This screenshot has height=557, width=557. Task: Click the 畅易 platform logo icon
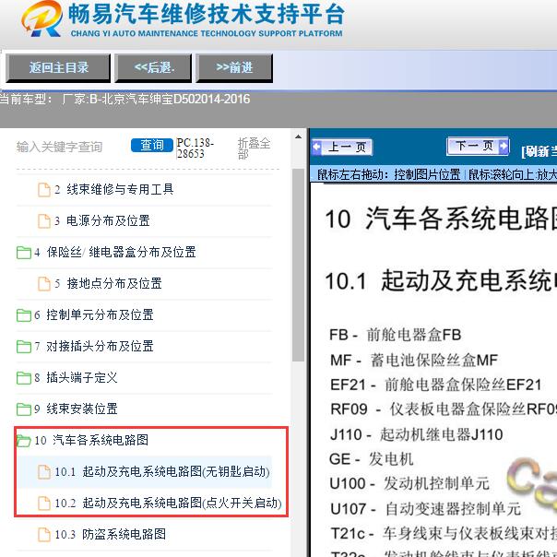pos(41,18)
